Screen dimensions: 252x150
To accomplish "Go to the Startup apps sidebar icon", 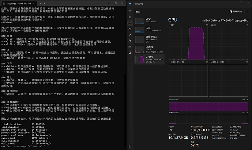I will [x=130, y=34].
